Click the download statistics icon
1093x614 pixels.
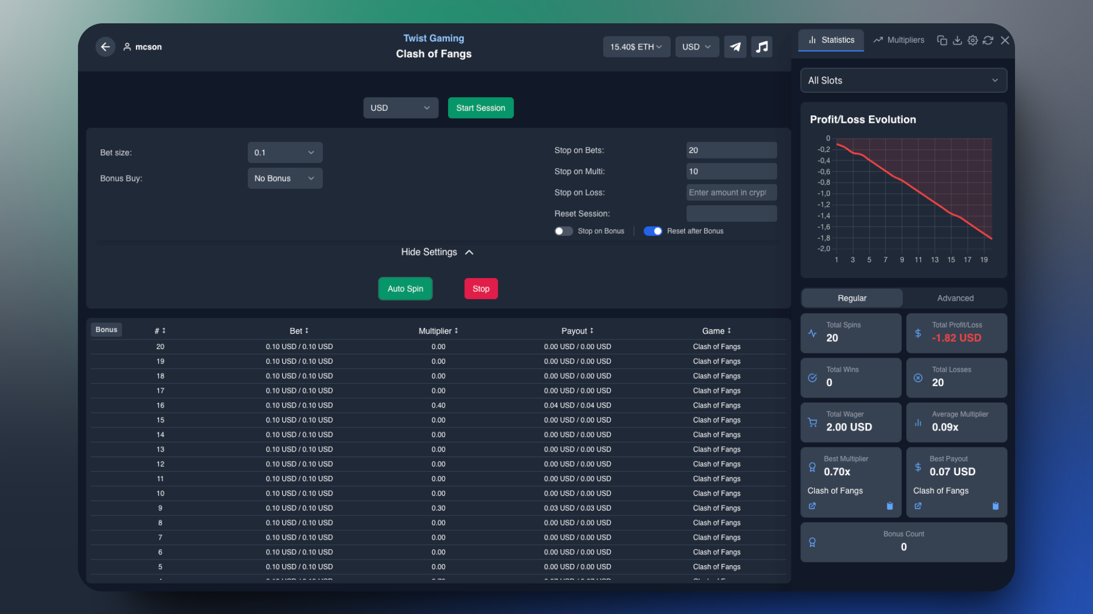[957, 40]
